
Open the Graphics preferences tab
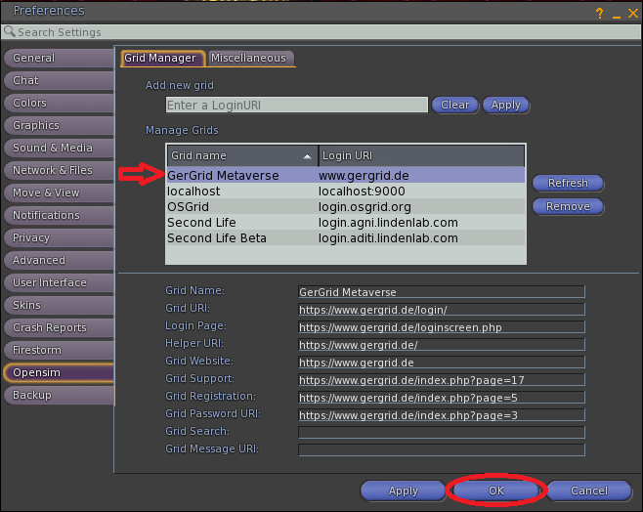(x=59, y=125)
